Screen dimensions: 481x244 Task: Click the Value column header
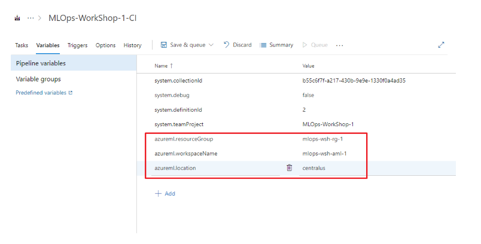(308, 66)
